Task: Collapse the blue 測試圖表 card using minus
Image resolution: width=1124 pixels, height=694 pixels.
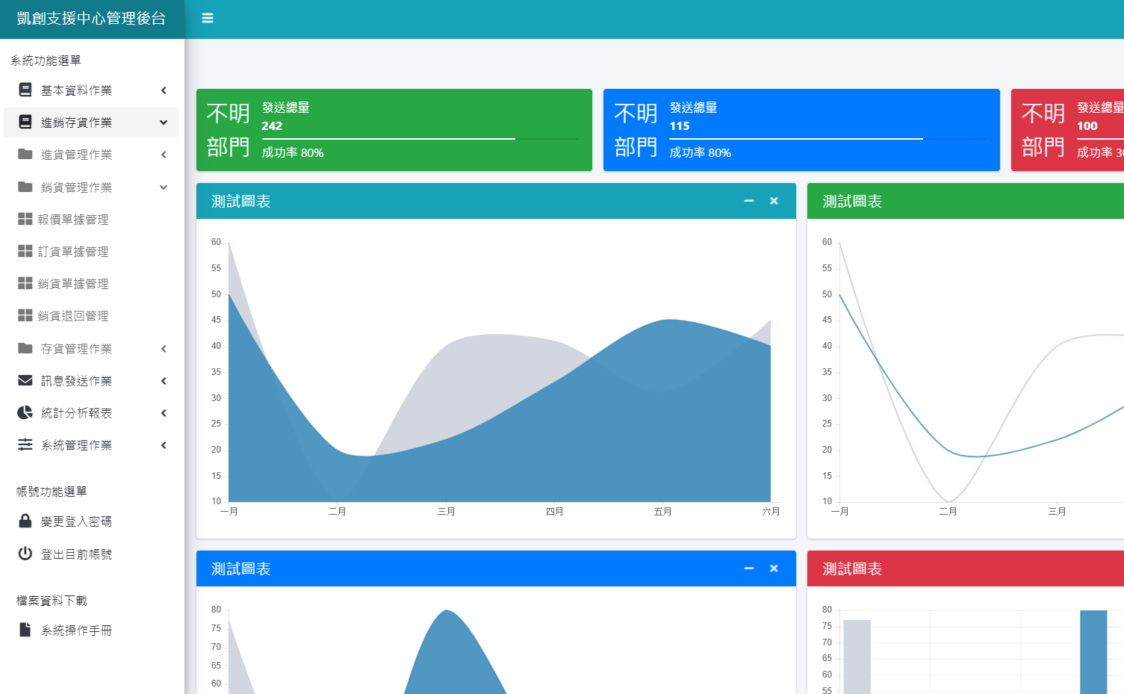Action: [749, 568]
